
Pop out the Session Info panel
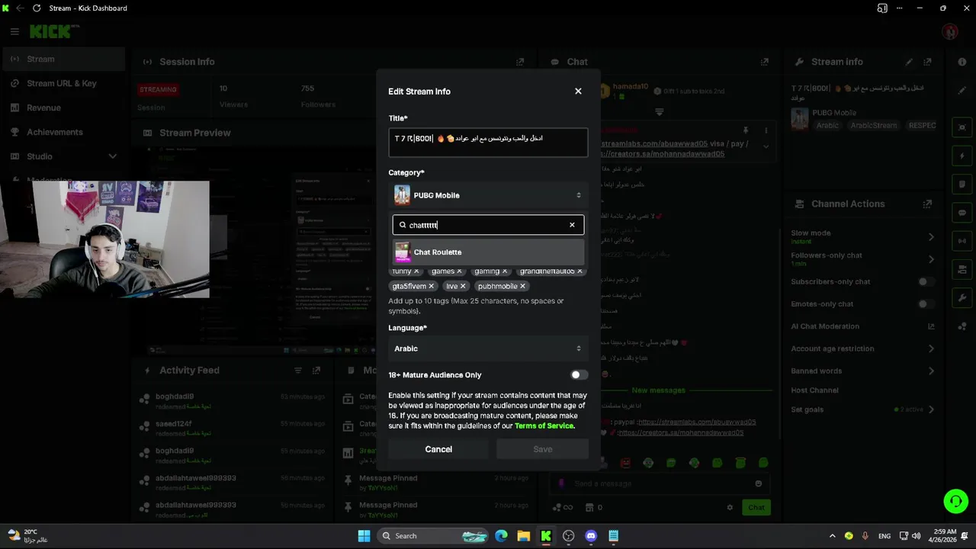click(520, 62)
